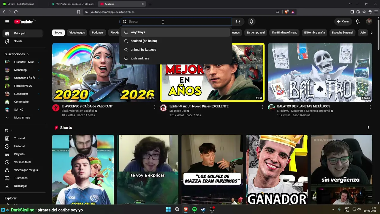This screenshot has height=214, width=380.
Task: Open Ver más tarde in sidebar
Action: point(23,162)
